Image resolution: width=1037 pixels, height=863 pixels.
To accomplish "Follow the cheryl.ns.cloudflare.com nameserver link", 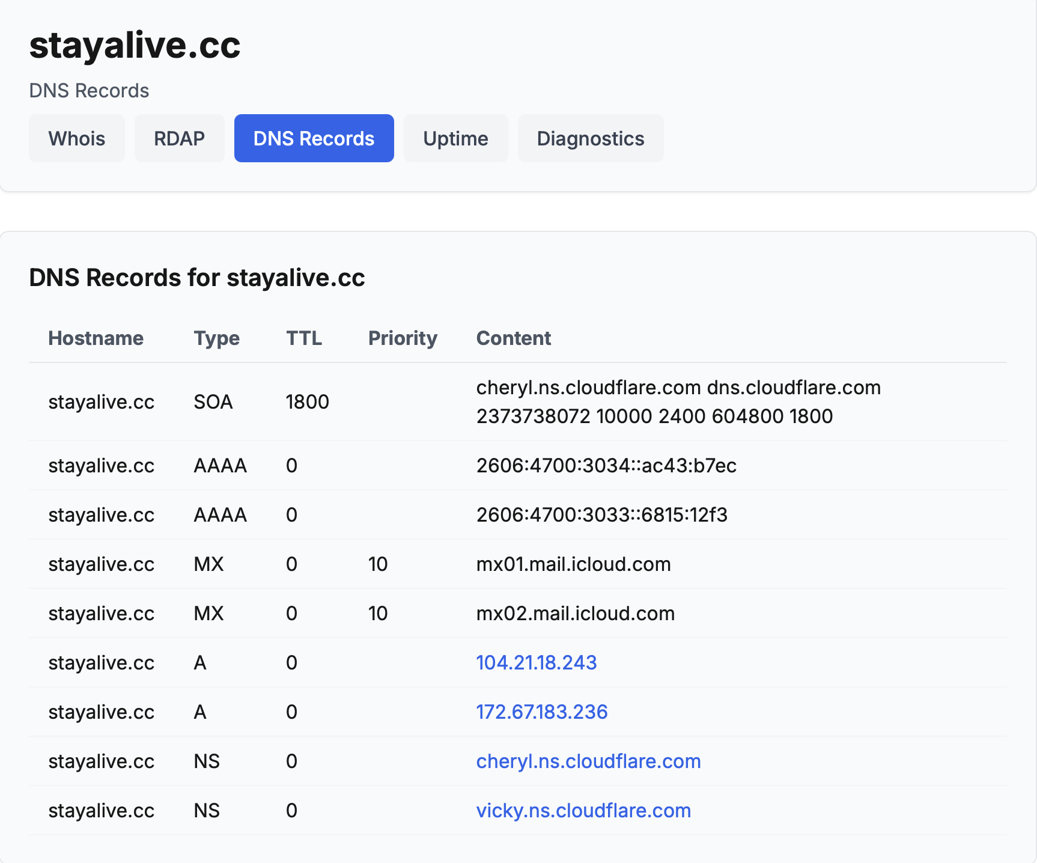I will 588,761.
